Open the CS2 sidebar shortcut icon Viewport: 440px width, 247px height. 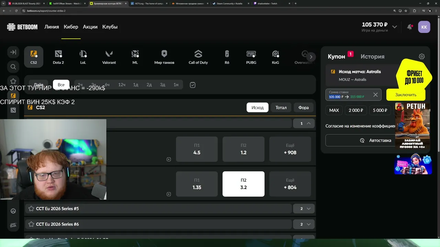pyautogui.click(x=13, y=96)
